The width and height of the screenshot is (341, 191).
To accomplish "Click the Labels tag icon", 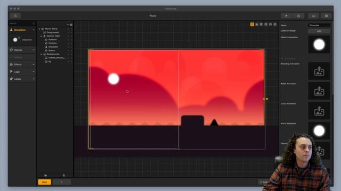I will (11, 79).
